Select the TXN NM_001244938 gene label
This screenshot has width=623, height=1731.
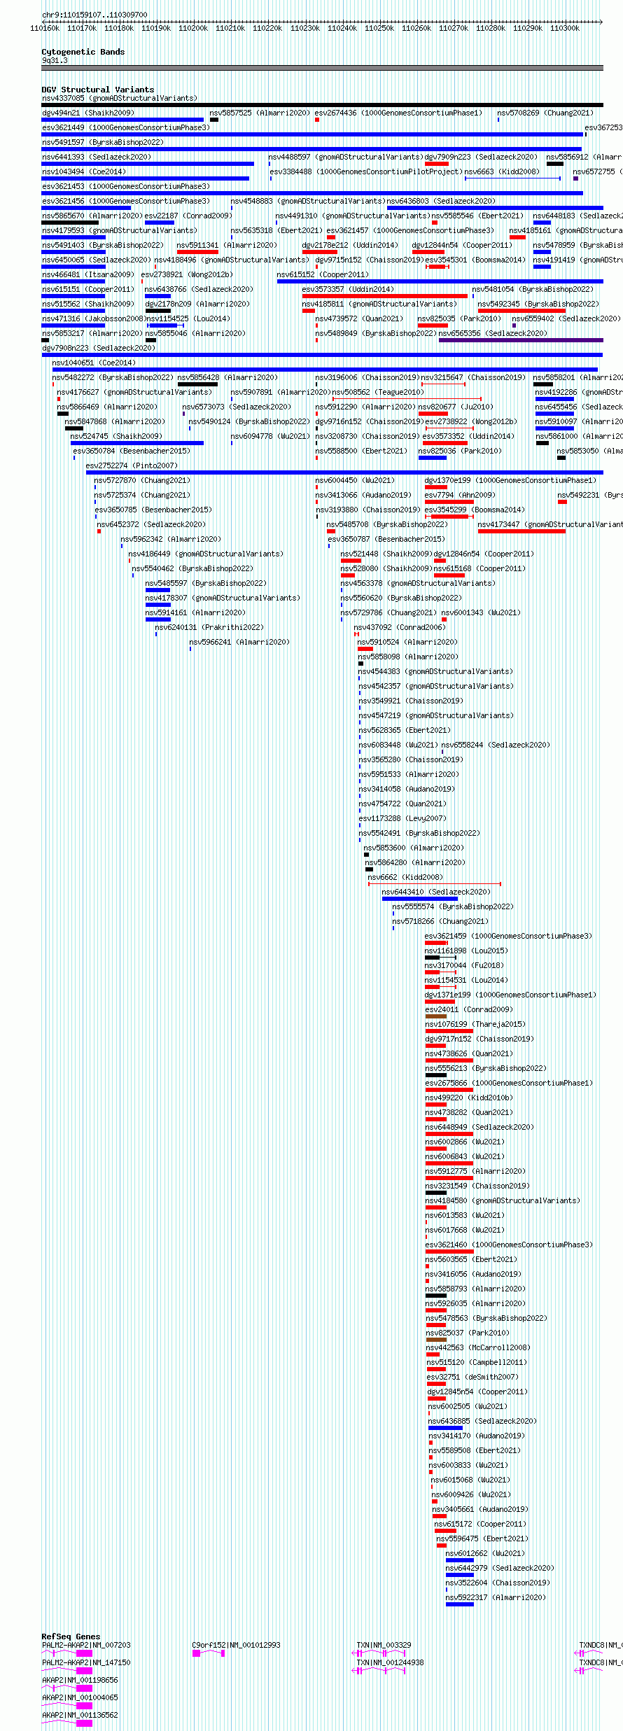[x=391, y=1662]
